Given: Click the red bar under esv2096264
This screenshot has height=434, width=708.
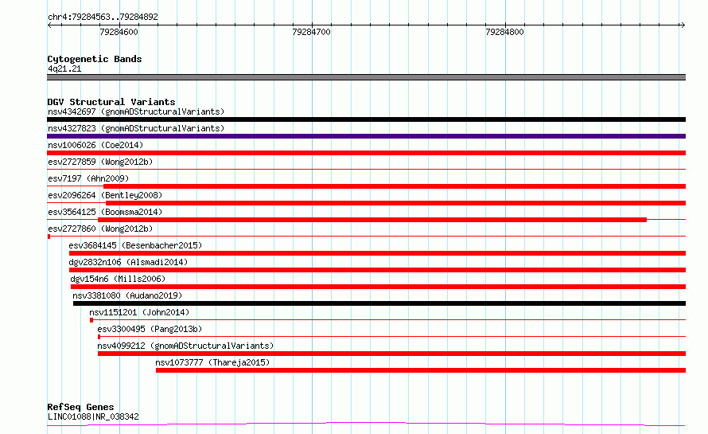Looking at the screenshot, I should 395,203.
